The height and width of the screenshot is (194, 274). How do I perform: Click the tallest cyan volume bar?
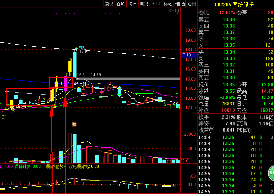click(x=74, y=148)
